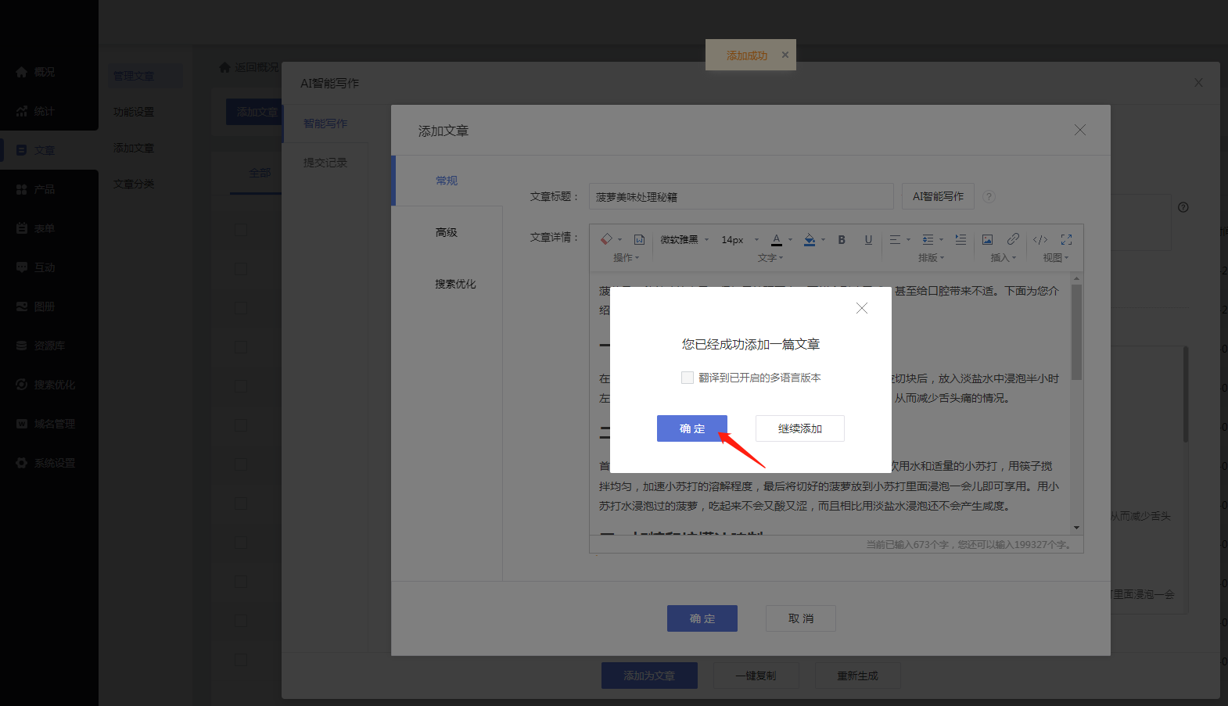
Task: Expand the 排版 toolbar group menu
Action: click(931, 257)
